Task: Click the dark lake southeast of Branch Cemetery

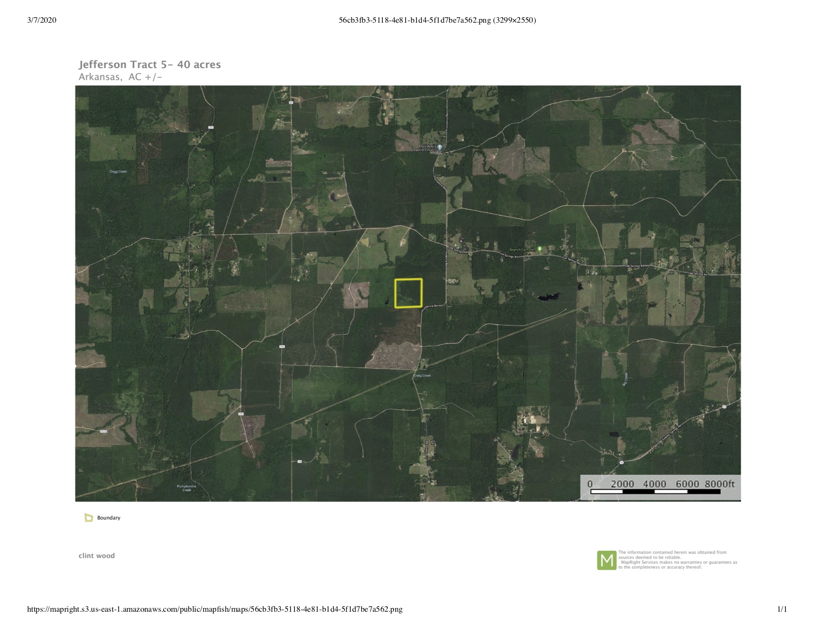Action: pos(547,297)
